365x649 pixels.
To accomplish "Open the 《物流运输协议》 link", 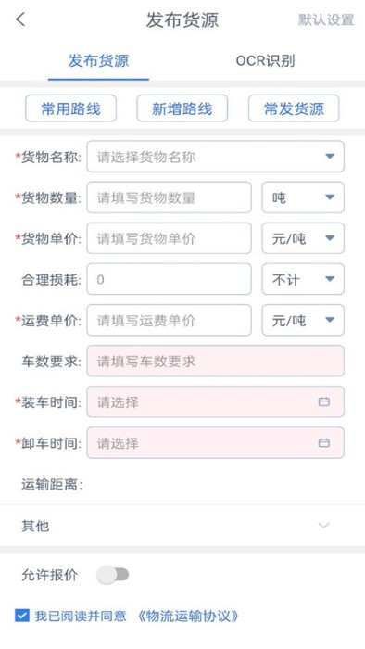I will click(x=188, y=616).
